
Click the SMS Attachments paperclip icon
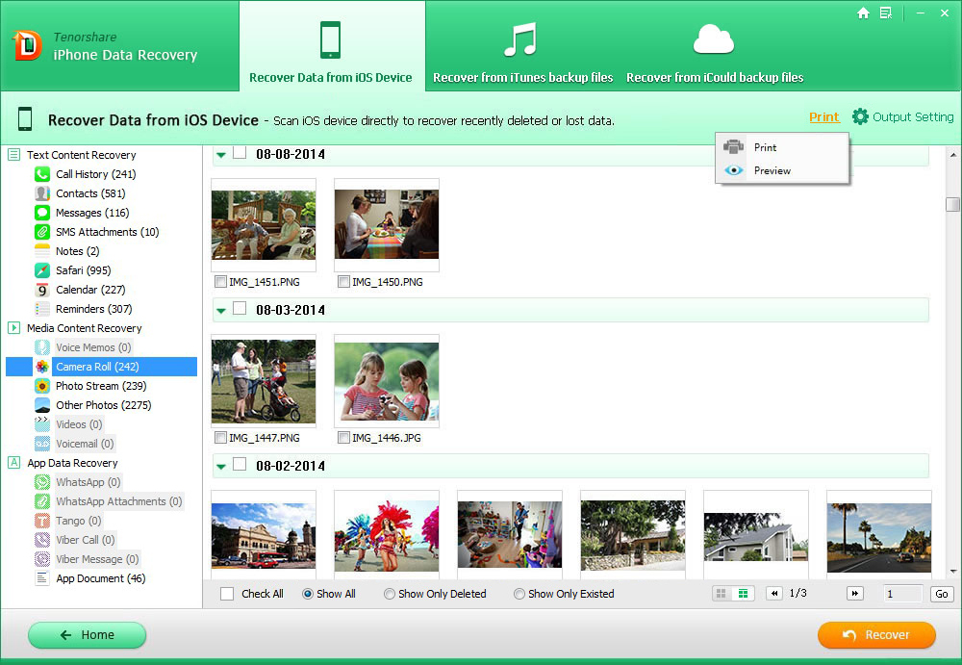point(41,232)
